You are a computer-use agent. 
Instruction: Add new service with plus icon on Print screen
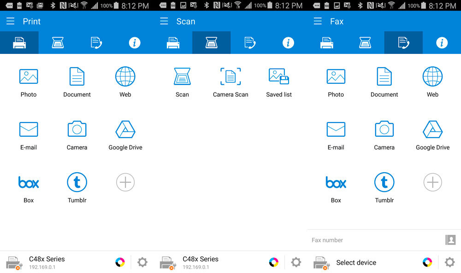tap(125, 183)
